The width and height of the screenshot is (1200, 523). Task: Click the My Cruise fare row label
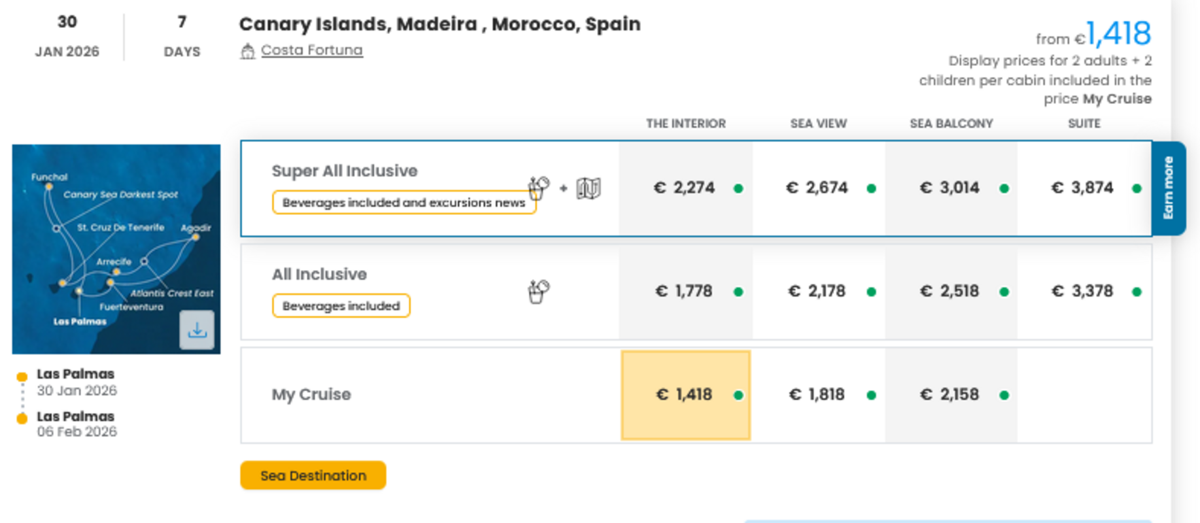[311, 395]
